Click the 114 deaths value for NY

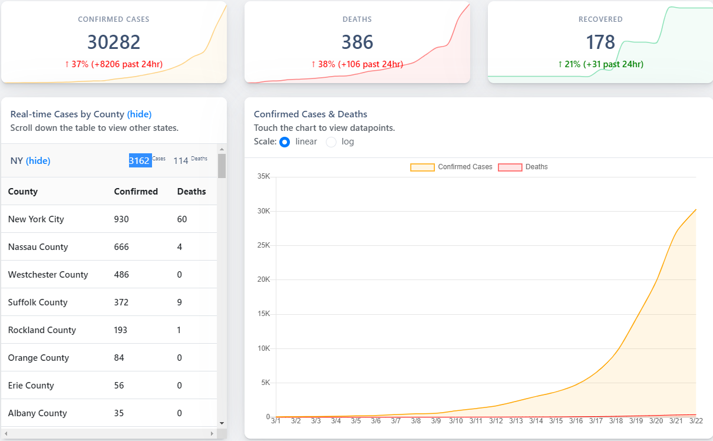[181, 160]
